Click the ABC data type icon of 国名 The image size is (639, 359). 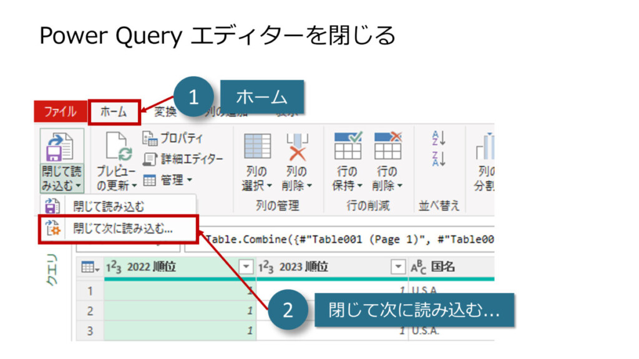pyautogui.click(x=418, y=267)
